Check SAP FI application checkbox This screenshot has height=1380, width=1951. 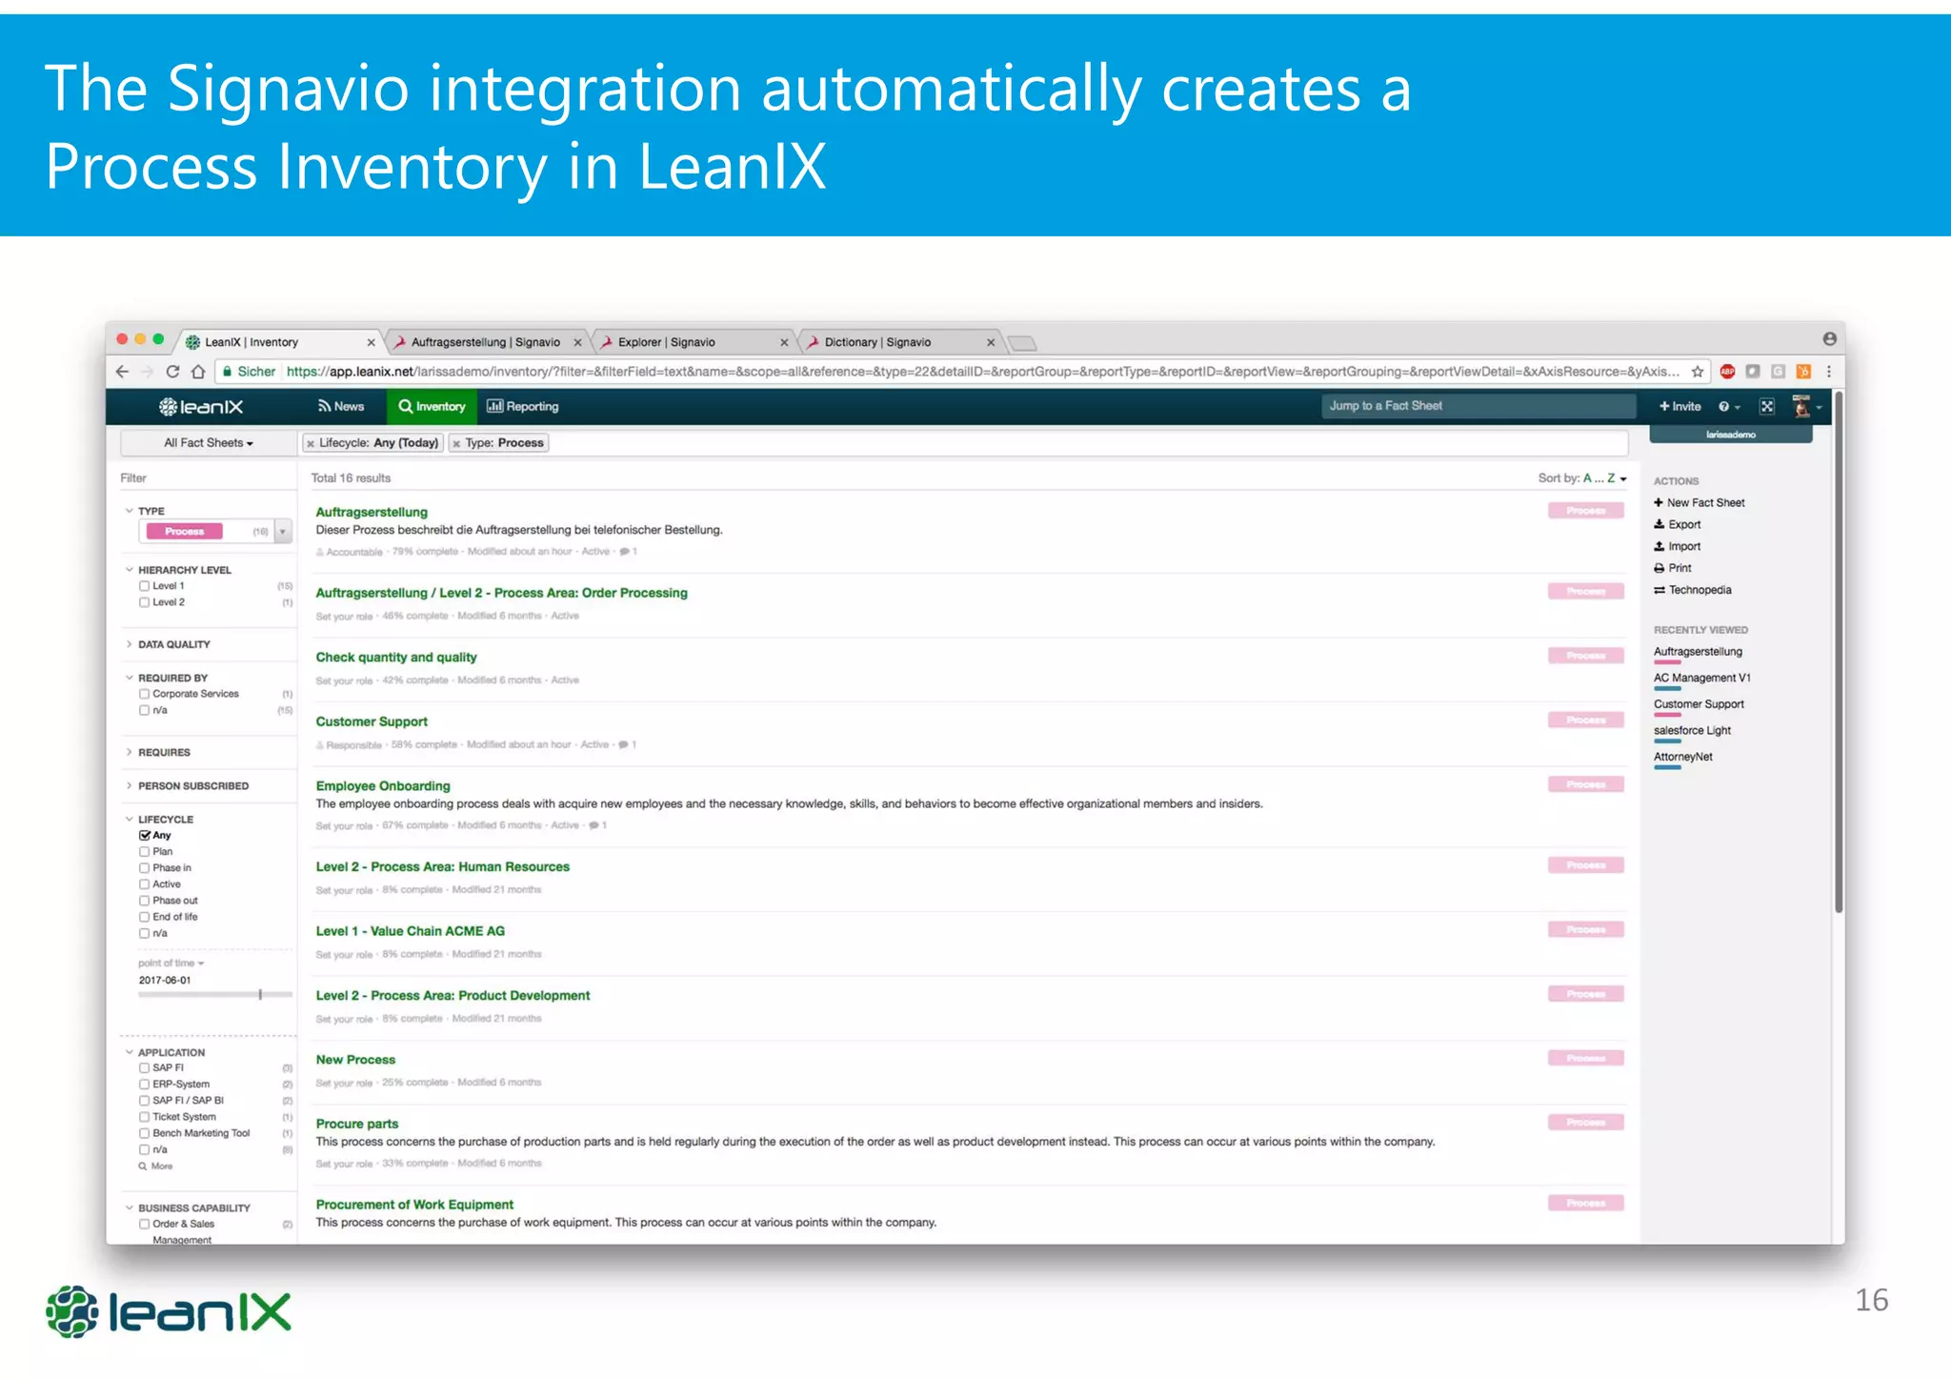(x=145, y=1068)
